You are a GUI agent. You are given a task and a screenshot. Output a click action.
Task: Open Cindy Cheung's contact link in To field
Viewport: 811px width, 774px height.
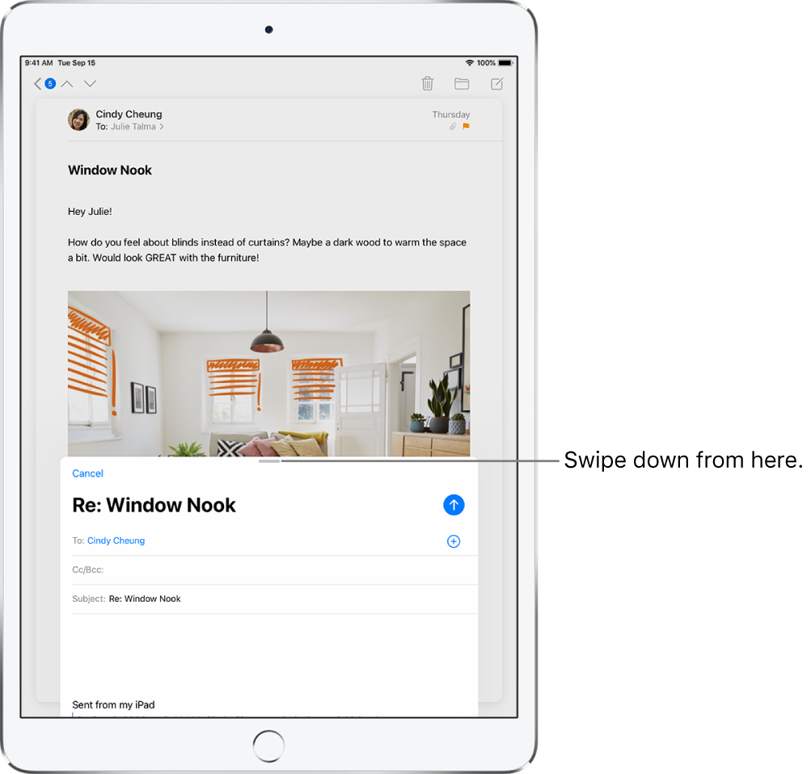click(116, 541)
